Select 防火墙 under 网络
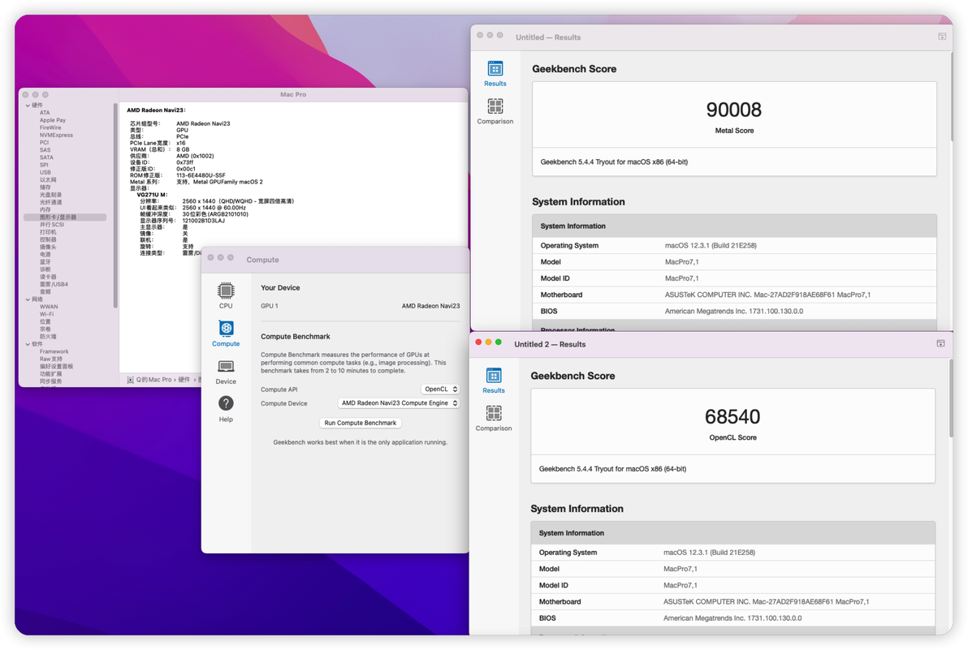Viewport: 968px width, 650px height. 48,337
